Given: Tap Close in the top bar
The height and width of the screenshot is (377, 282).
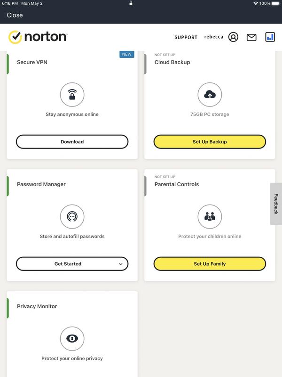Looking at the screenshot, I should point(15,15).
